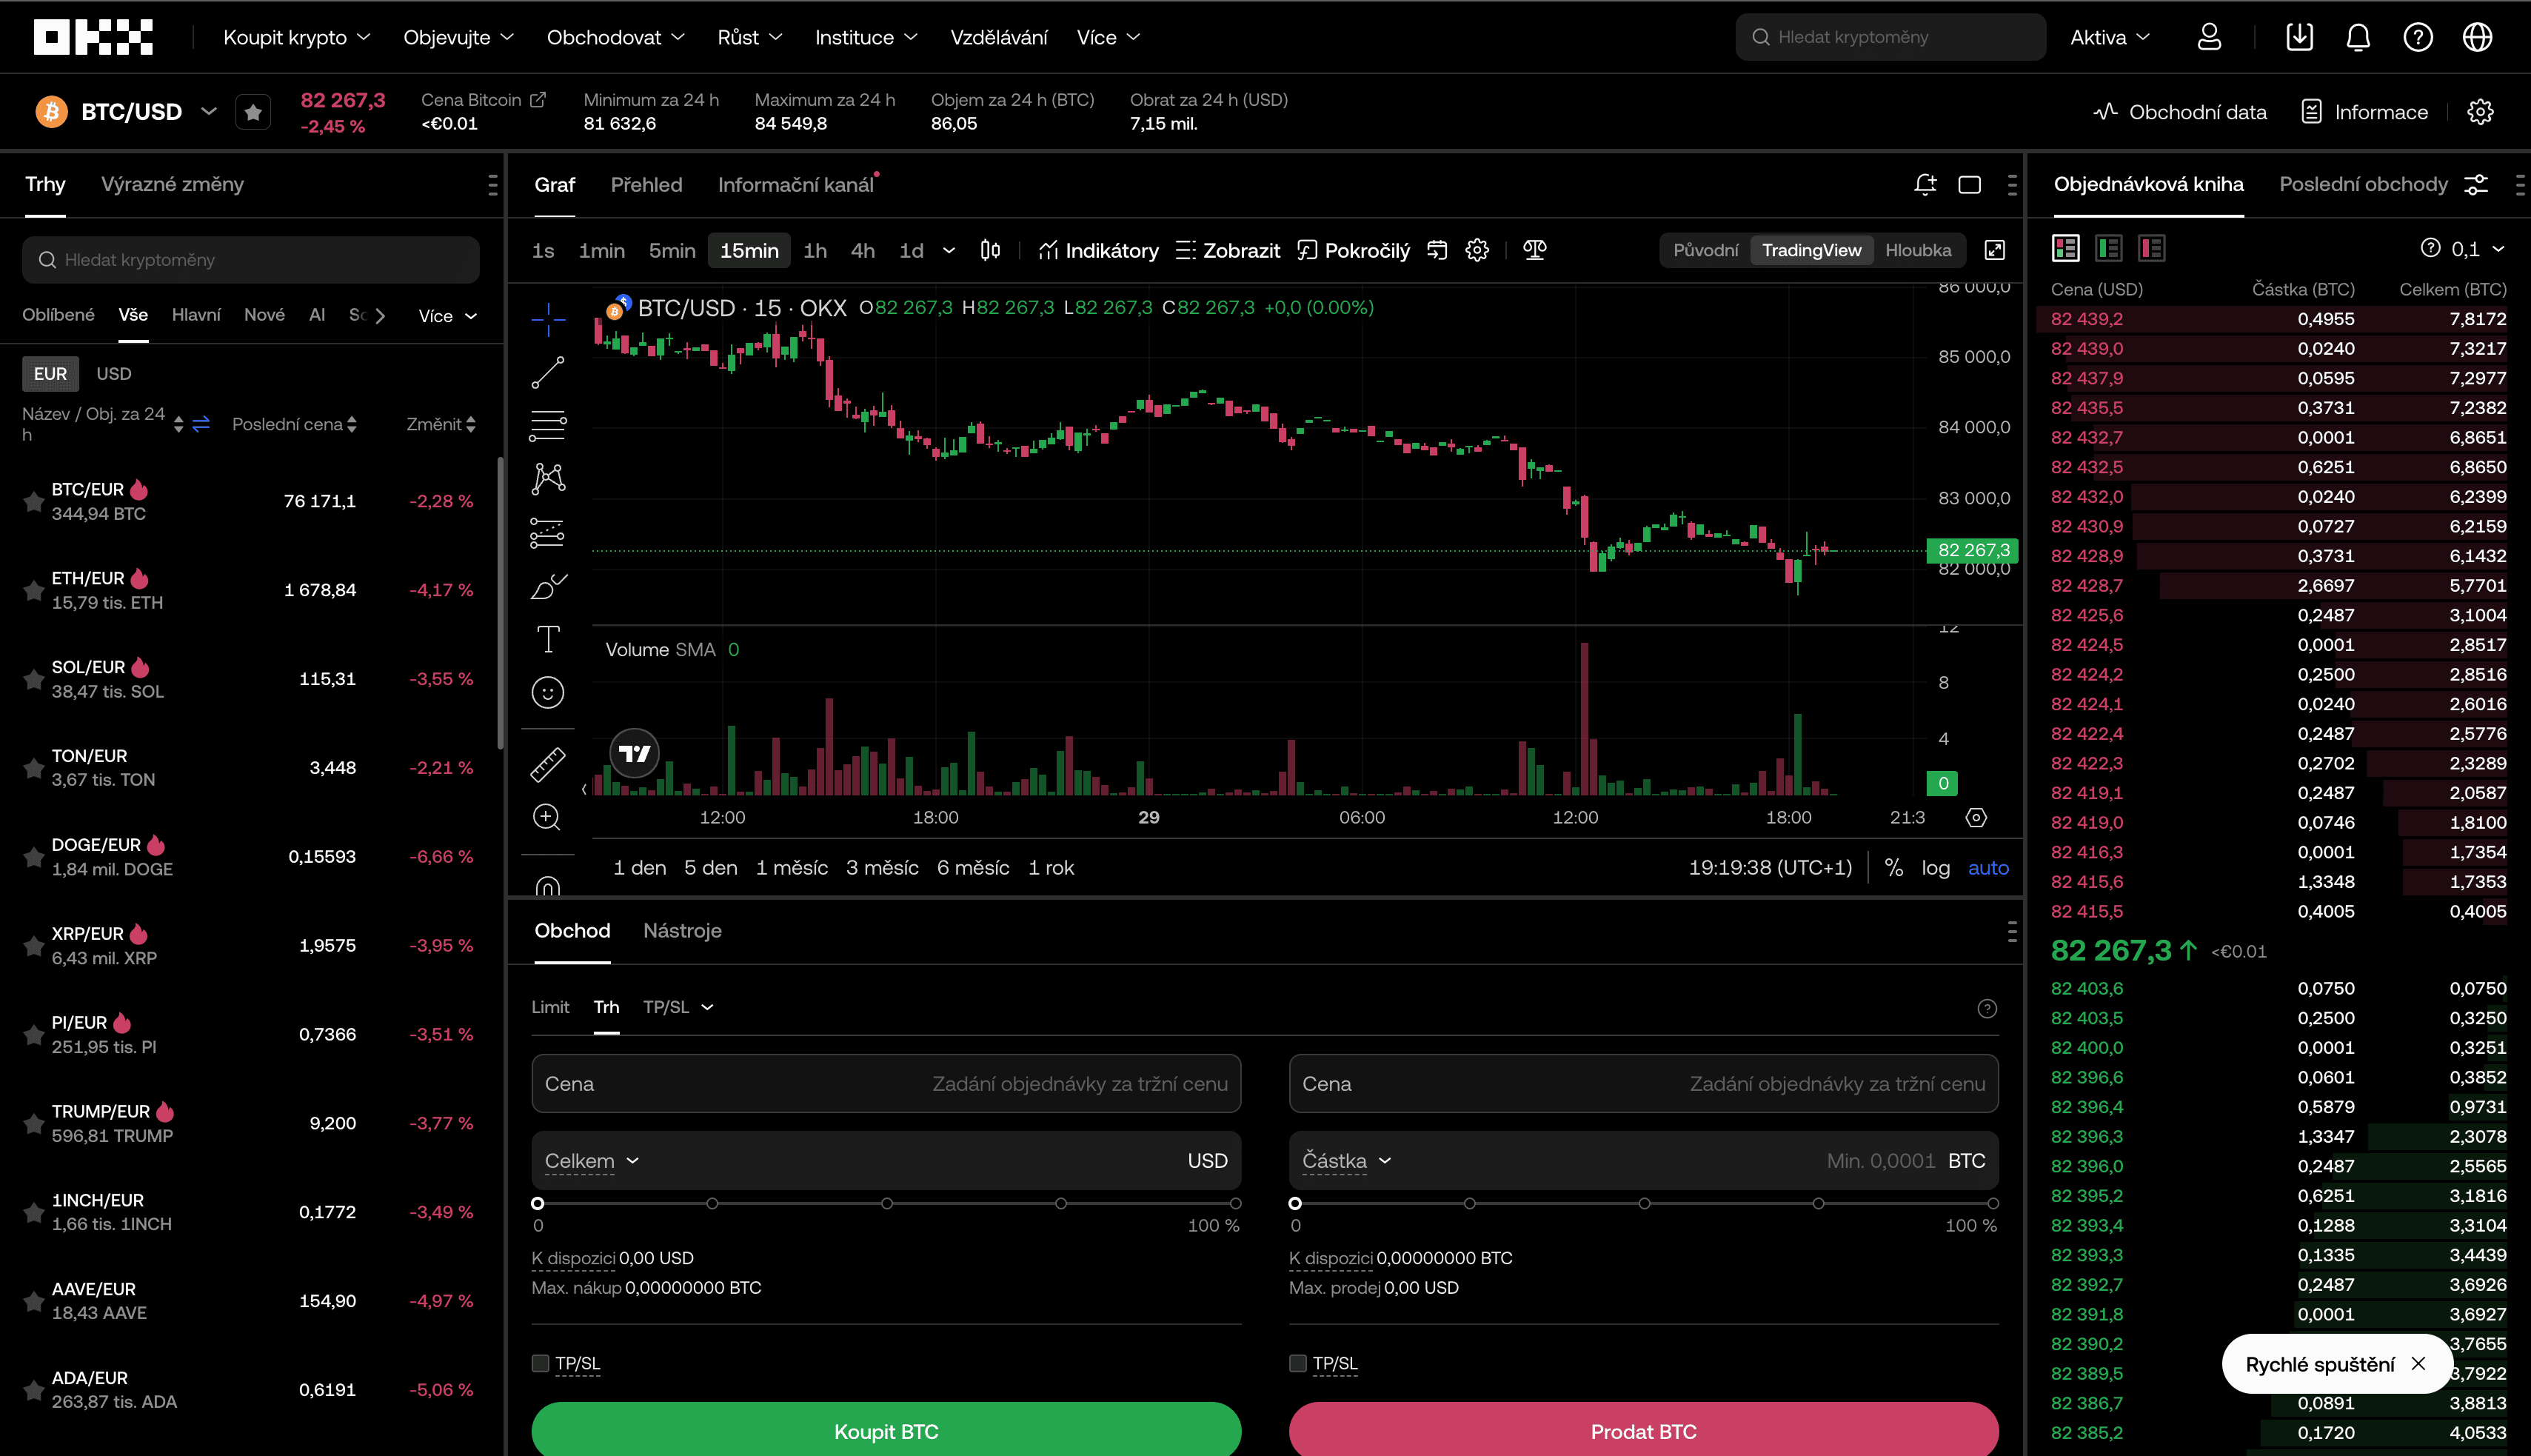Open the Více category dropdown
2531x1456 pixels.
pyautogui.click(x=447, y=315)
